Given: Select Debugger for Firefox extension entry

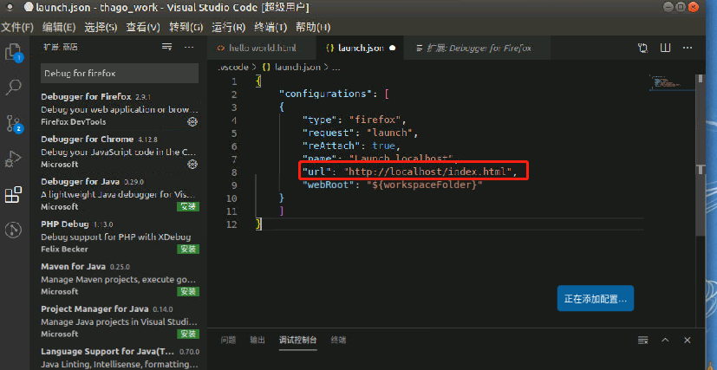Looking at the screenshot, I should point(120,109).
